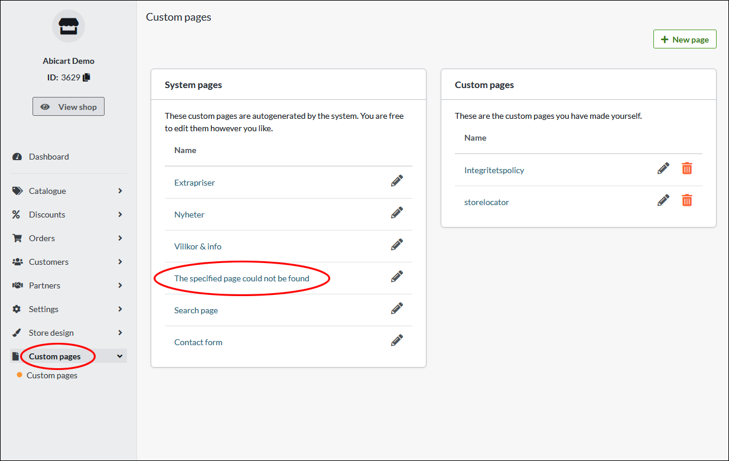Open the Dashboard from sidebar

[48, 157]
